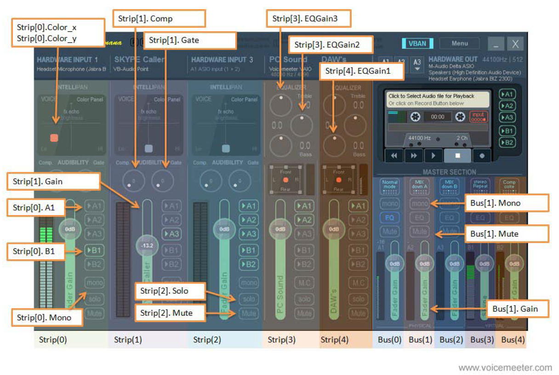Mute the HARDWARE INPUT 3 strip

(249, 314)
